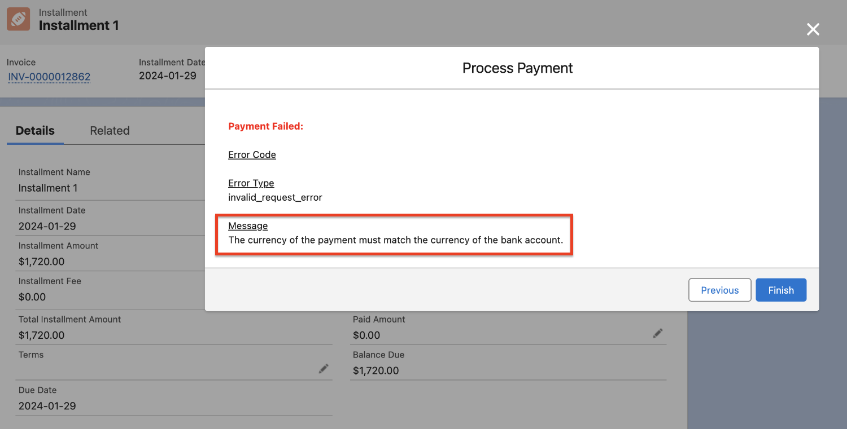The image size is (847, 429).
Task: Close the Process Payment dialog with X
Action: (813, 29)
